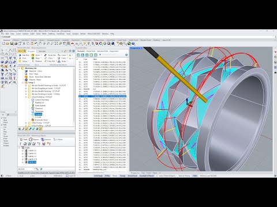The width and height of the screenshot is (277, 207).
Task: Click the Open file folder icon
Action: click(8, 44)
